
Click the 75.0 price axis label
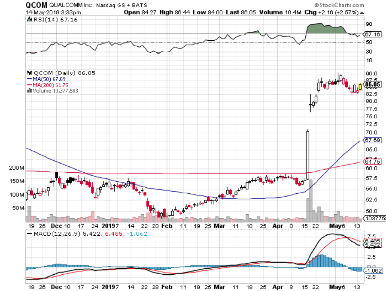tap(371, 117)
